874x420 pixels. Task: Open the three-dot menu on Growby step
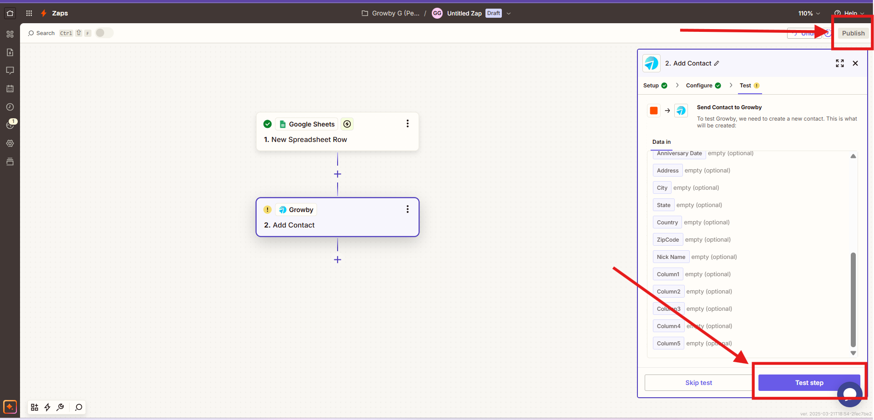tap(408, 209)
